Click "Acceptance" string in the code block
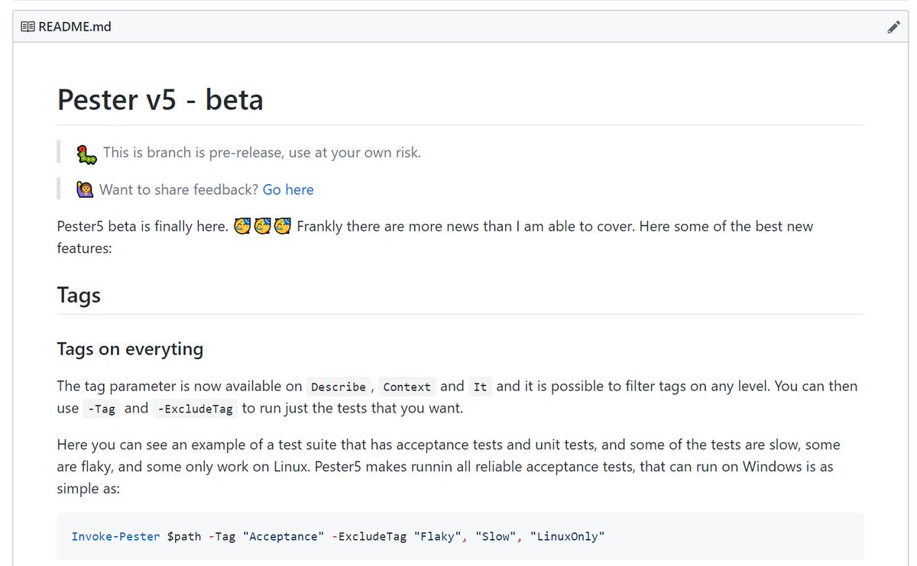This screenshot has height=566, width=917. point(284,536)
